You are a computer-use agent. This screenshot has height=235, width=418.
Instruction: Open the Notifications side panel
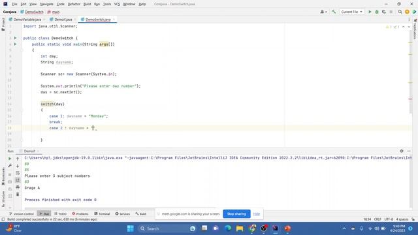pyautogui.click(x=415, y=29)
